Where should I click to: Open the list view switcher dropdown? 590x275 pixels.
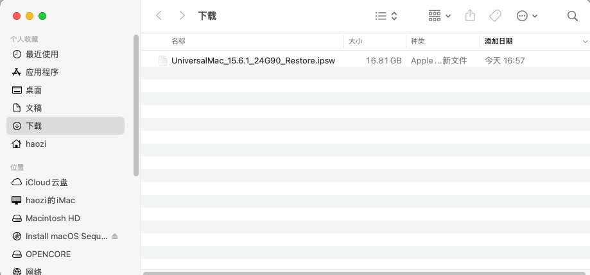click(386, 15)
